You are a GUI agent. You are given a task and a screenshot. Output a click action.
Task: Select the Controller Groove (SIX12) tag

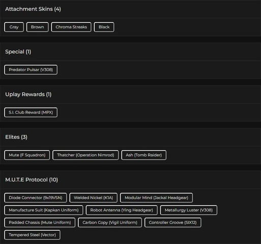[173, 223]
